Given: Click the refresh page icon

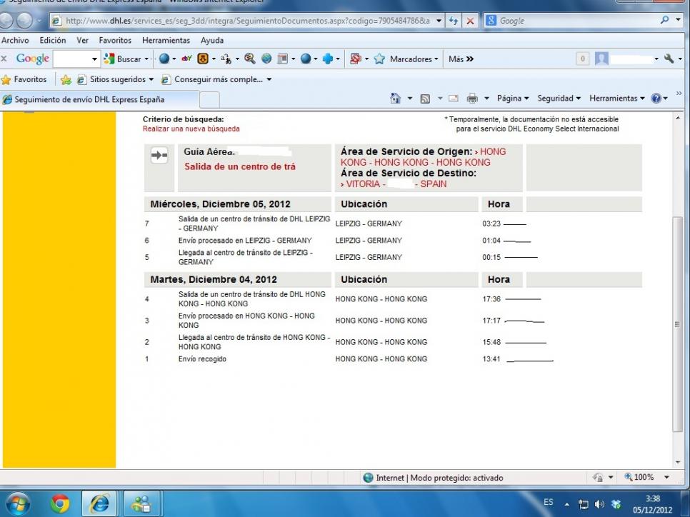Looking at the screenshot, I should click(454, 21).
